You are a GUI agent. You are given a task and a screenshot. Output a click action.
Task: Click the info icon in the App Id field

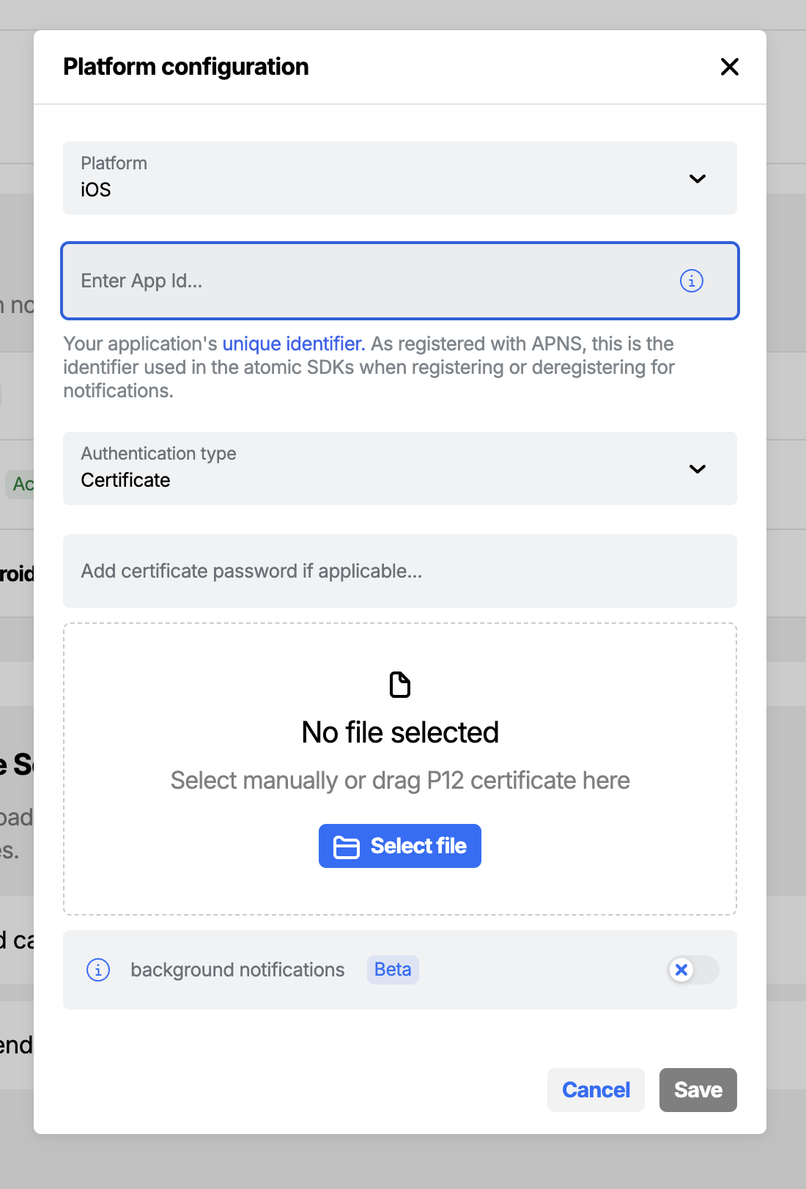690,281
